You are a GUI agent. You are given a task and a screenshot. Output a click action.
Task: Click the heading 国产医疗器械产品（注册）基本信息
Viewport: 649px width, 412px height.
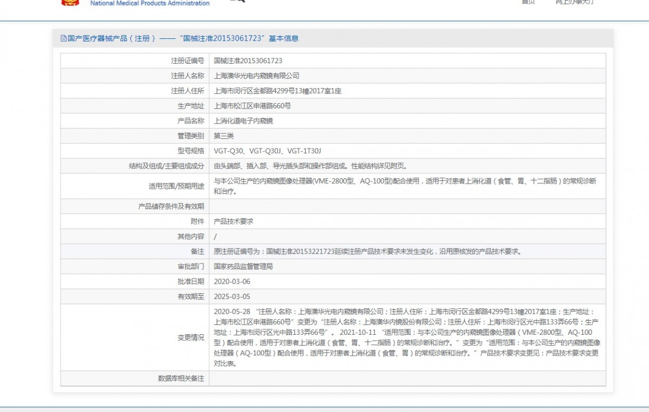coord(183,38)
